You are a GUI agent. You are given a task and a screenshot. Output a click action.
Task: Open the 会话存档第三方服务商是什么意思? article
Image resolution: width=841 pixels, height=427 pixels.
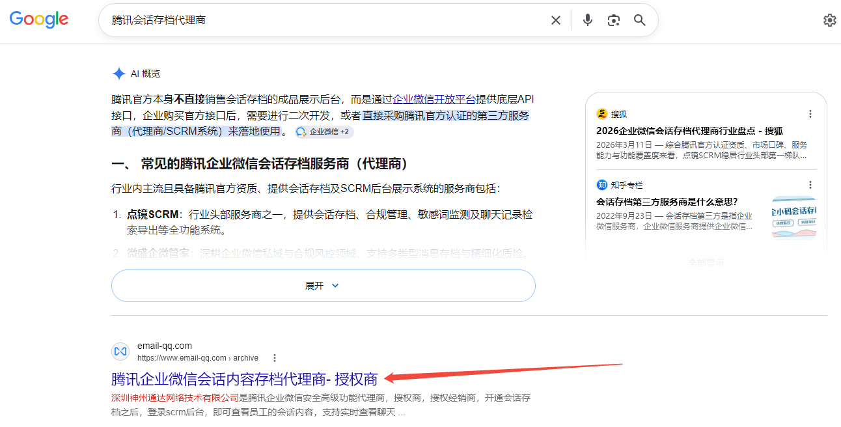[x=667, y=202]
